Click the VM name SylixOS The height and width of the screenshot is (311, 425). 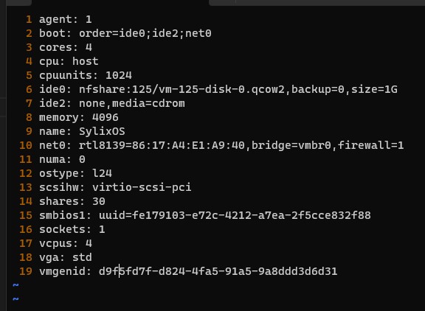102,131
